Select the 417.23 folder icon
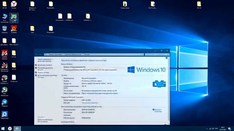This screenshot has height=131, width=234. pos(14,66)
